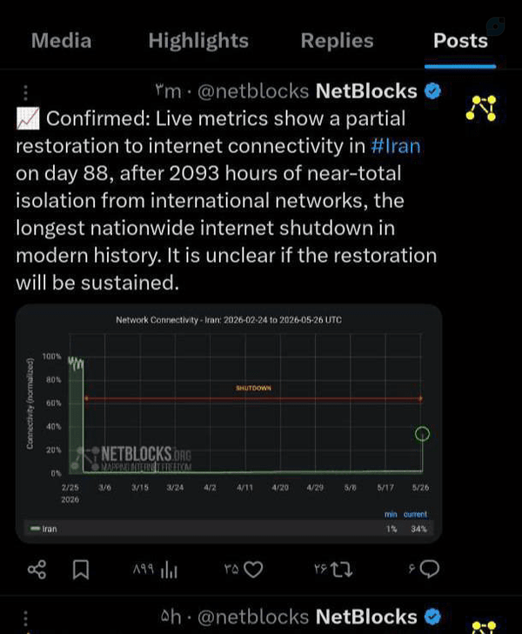
Task: Switch to the Highlights tab
Action: click(x=198, y=40)
